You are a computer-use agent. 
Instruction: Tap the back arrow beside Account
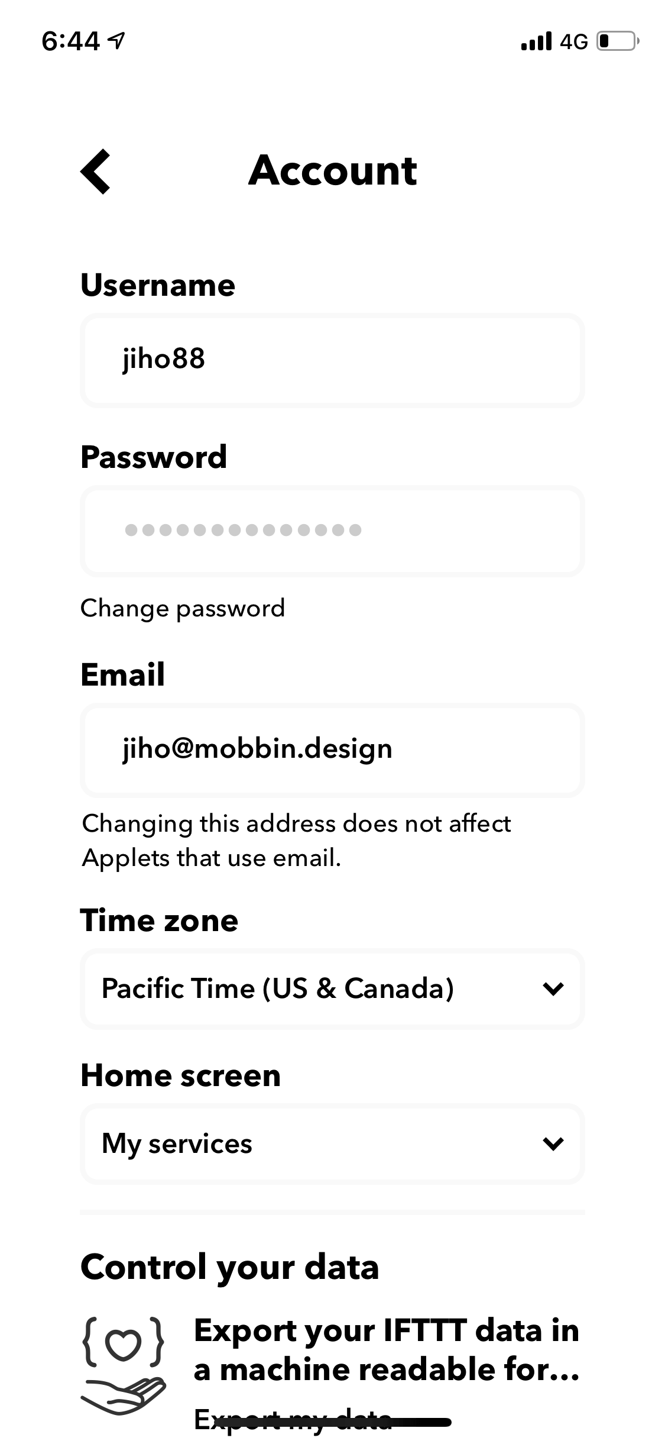(x=96, y=171)
